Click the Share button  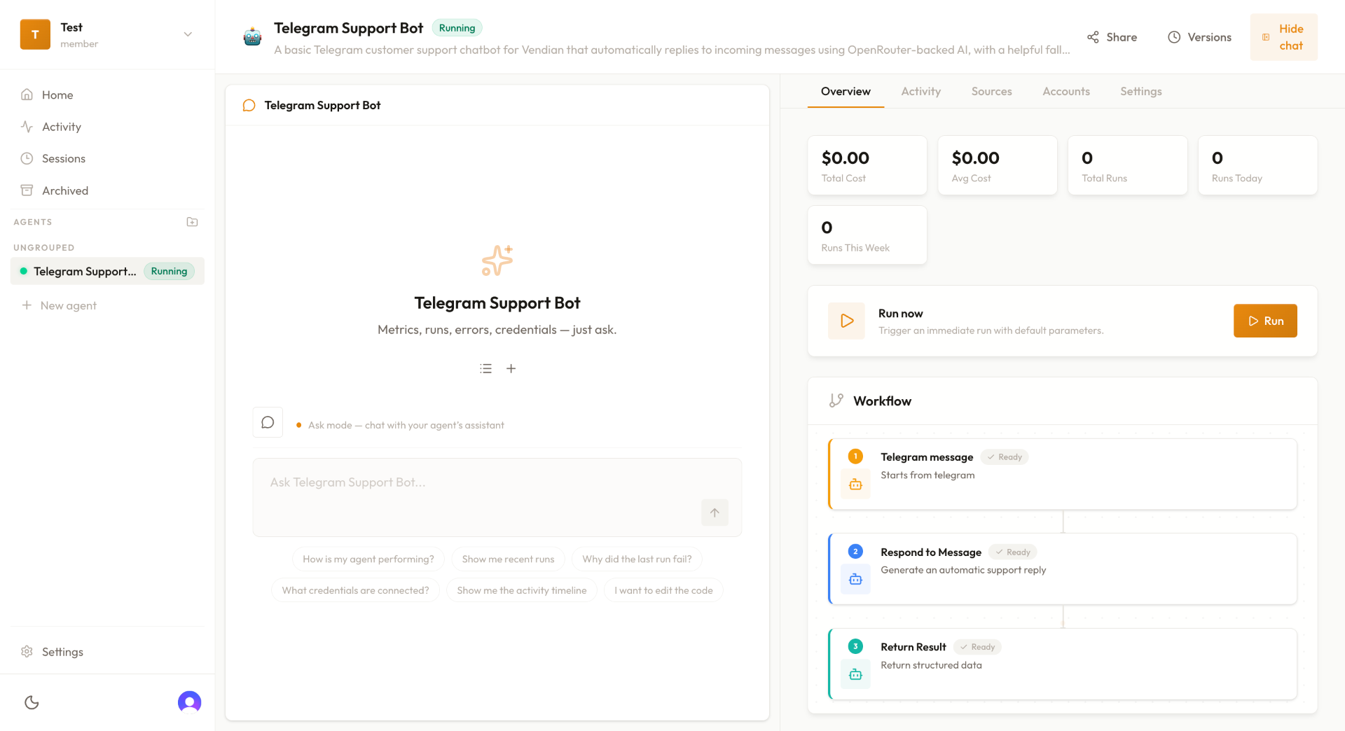(1112, 37)
